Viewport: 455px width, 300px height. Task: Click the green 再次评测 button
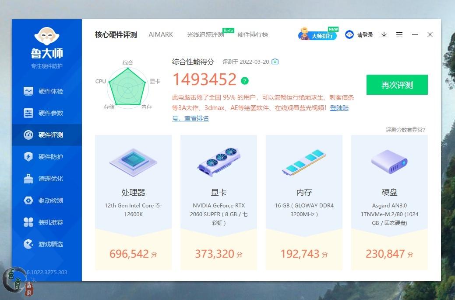397,85
